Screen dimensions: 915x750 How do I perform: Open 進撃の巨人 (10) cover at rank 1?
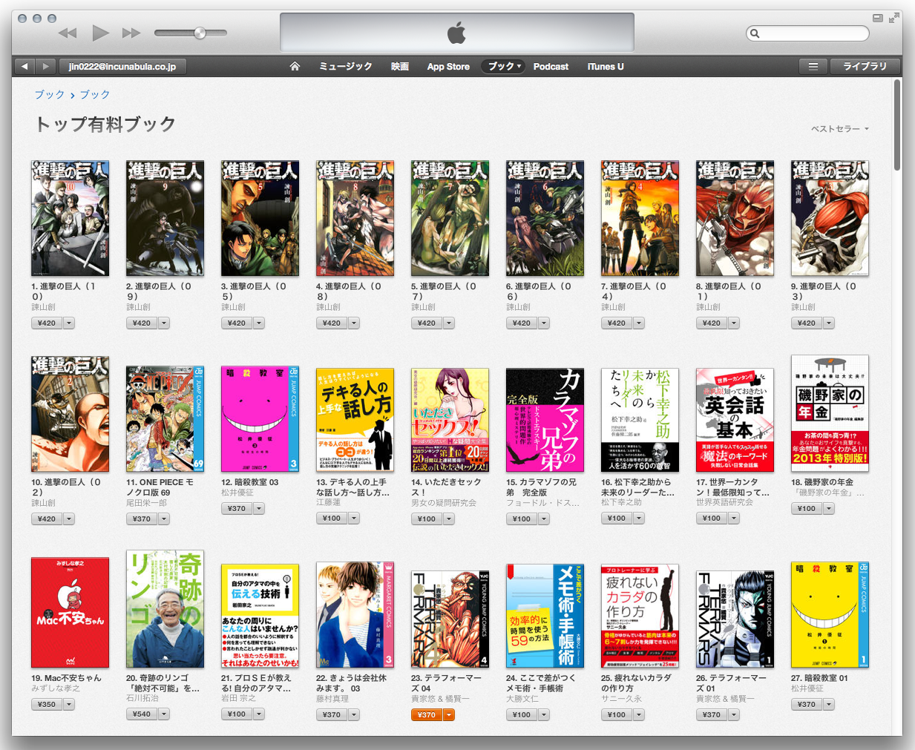pos(70,218)
